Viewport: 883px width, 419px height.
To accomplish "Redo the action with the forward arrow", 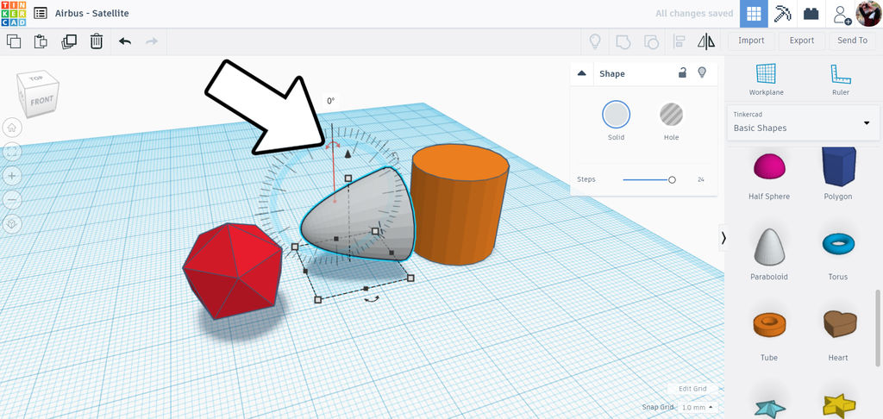I will click(x=152, y=41).
